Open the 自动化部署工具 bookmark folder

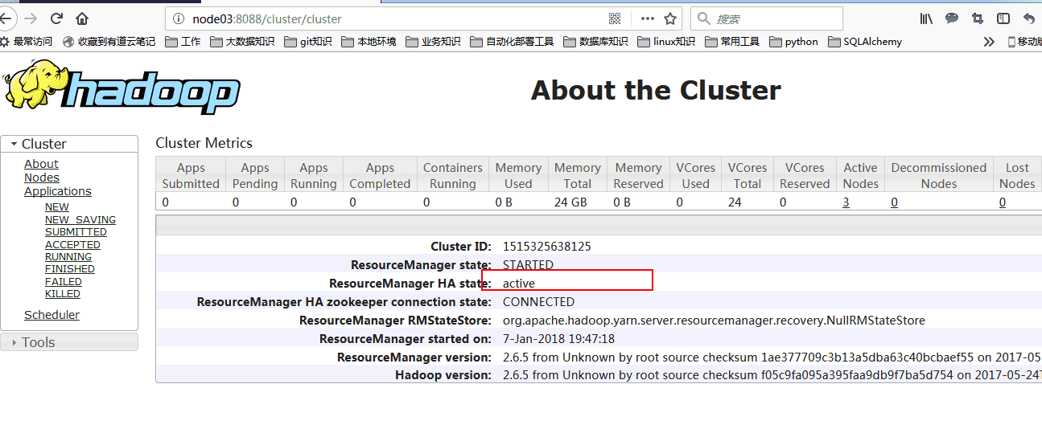[512, 42]
